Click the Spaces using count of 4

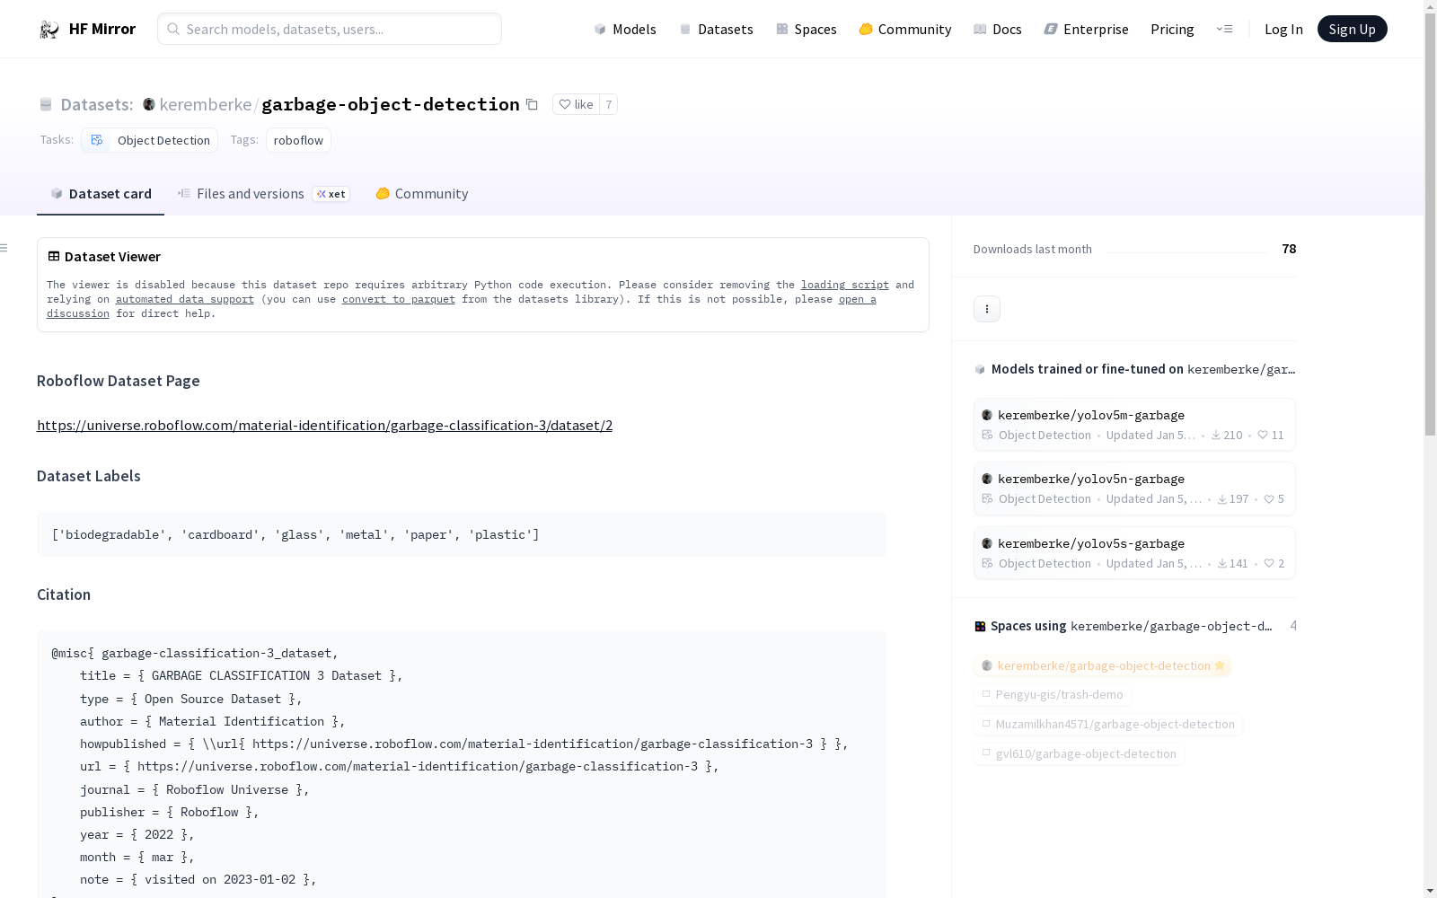tap(1292, 626)
